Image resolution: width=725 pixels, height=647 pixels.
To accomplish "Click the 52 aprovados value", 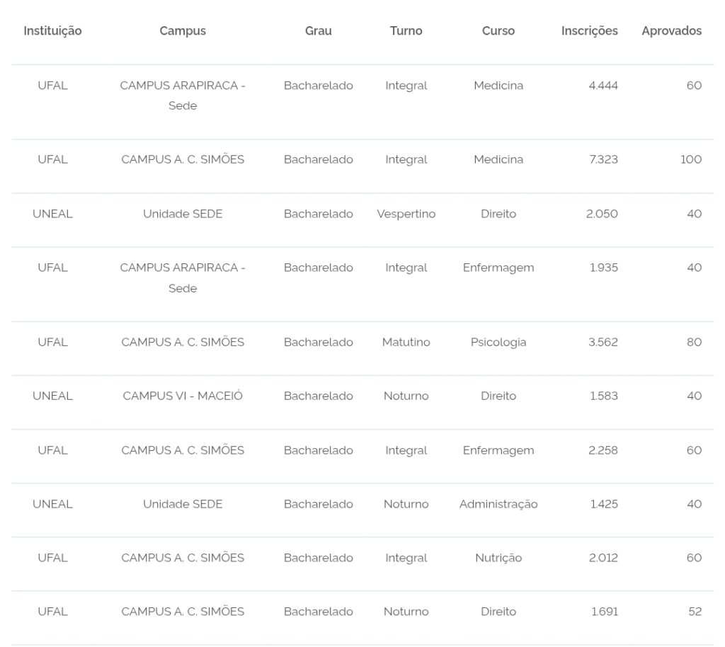I will point(695,612).
